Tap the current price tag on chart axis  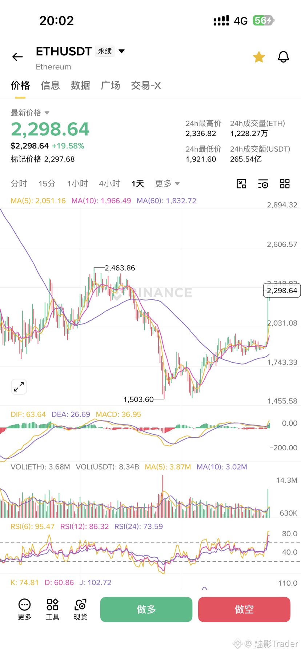pos(282,291)
